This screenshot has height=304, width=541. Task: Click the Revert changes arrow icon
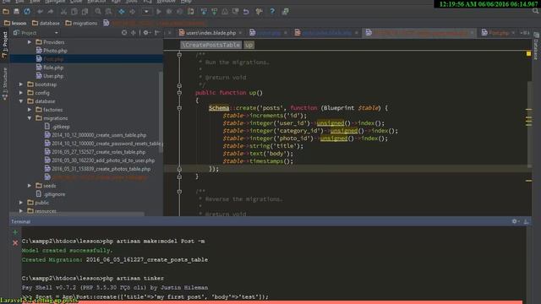246,12
